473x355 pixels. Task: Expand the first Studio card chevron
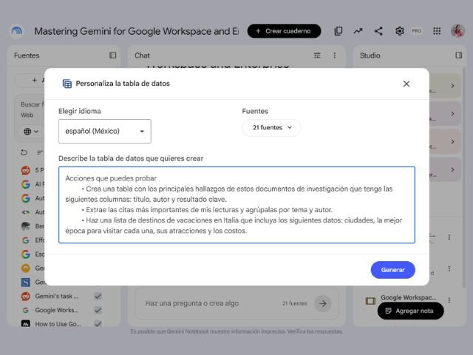[452, 86]
